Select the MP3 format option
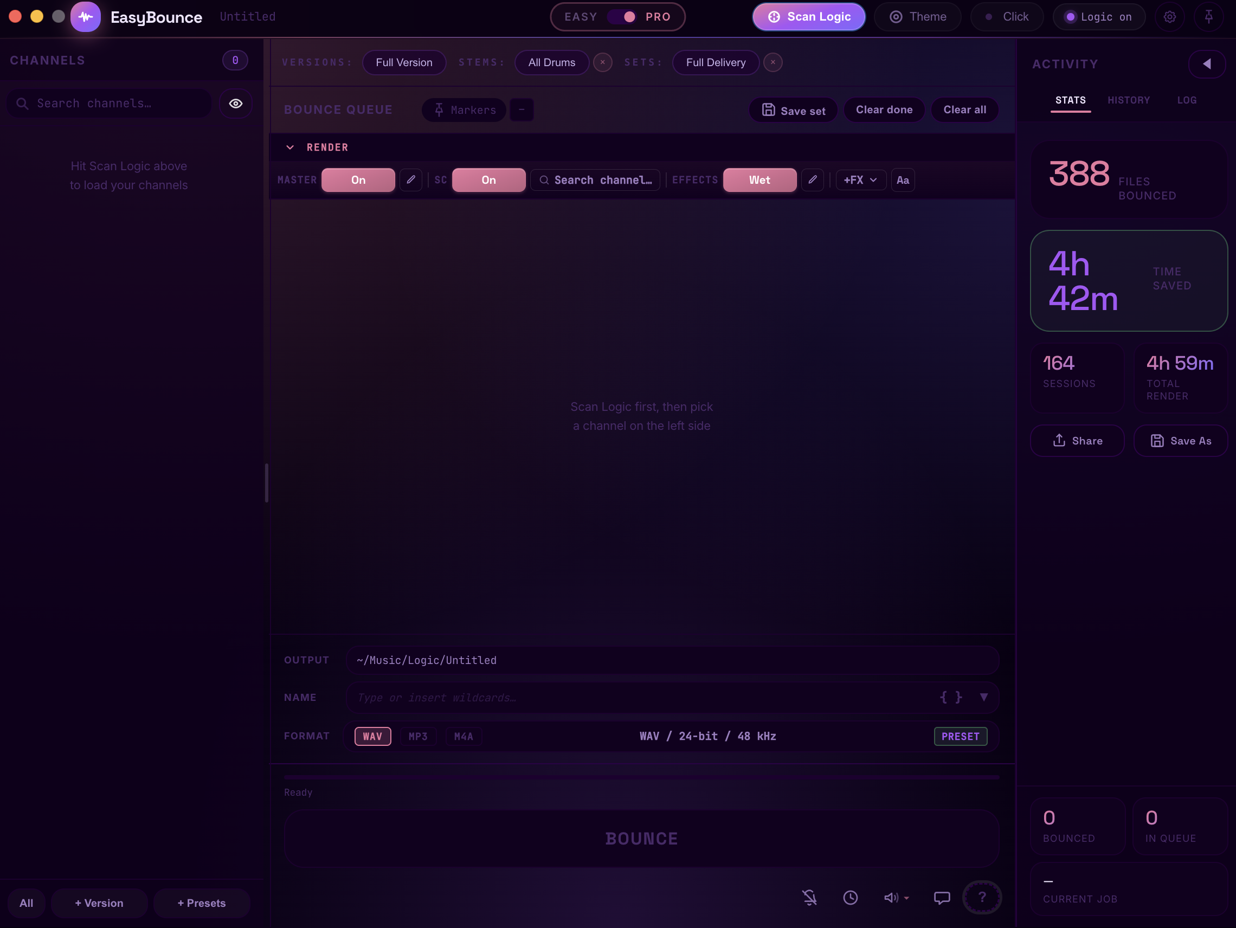Screen dimensions: 1236x928 [x=418, y=736]
